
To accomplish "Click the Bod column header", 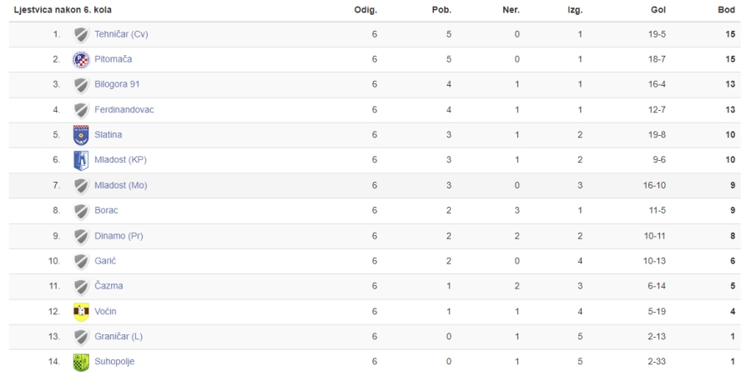I will click(x=726, y=10).
